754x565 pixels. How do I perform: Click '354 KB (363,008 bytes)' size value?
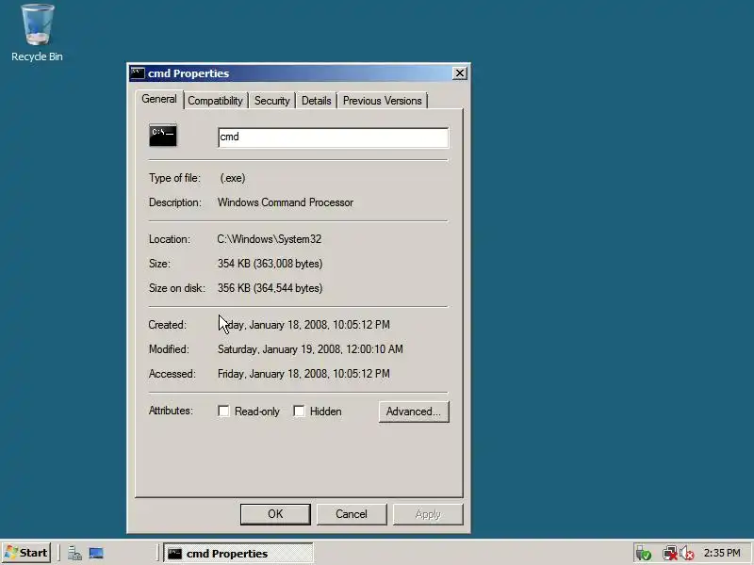point(270,264)
